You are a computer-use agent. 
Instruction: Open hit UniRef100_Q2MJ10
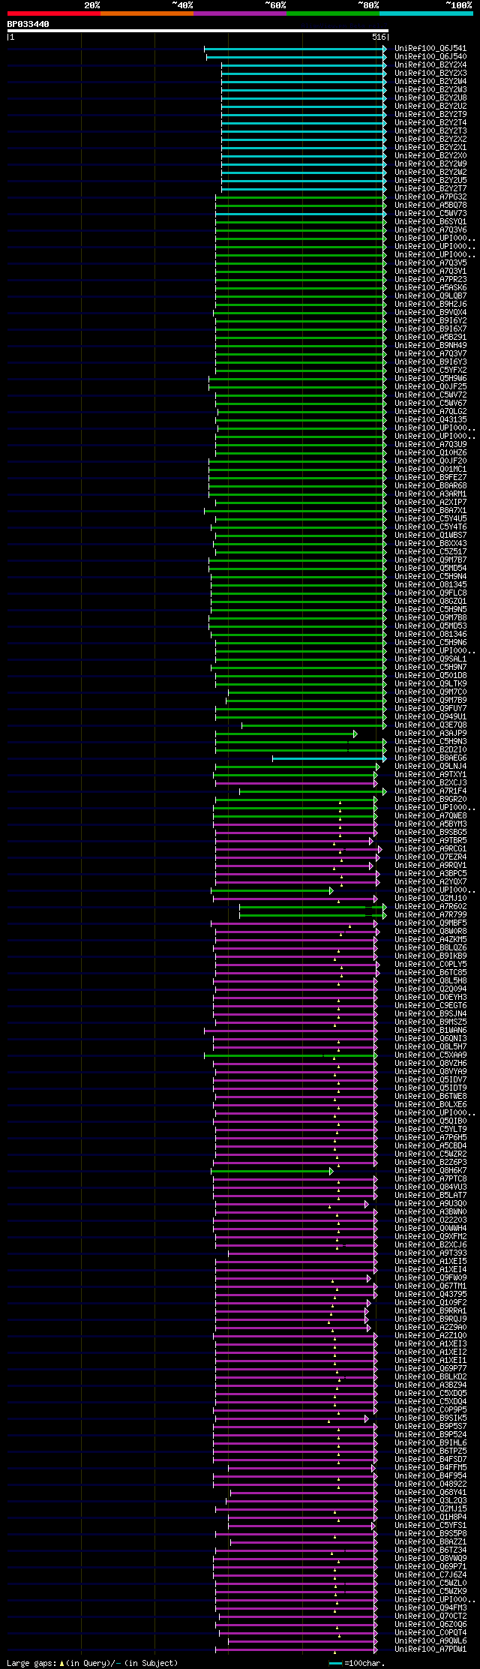pos(430,898)
